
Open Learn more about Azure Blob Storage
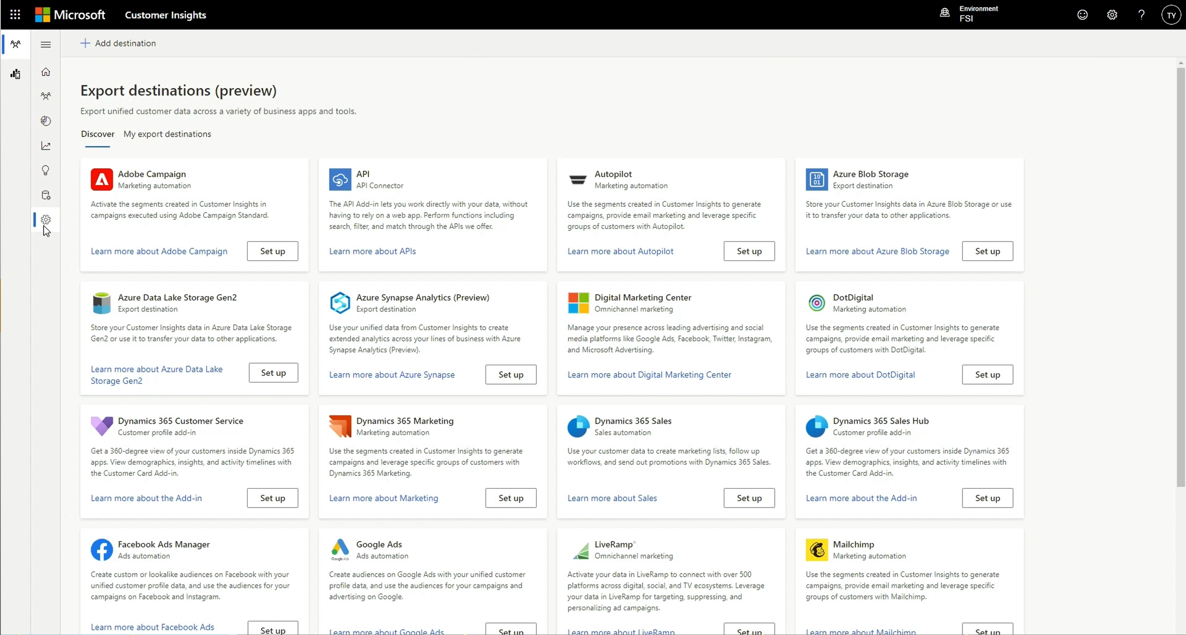pos(877,251)
